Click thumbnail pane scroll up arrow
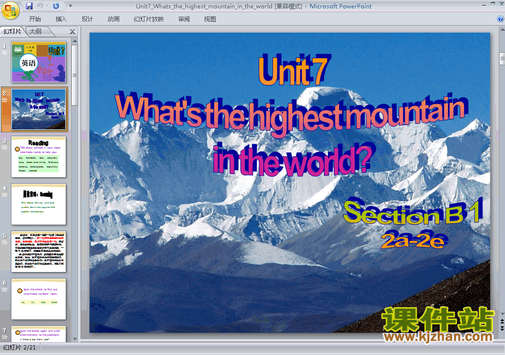This screenshot has height=355, width=505. click(75, 41)
